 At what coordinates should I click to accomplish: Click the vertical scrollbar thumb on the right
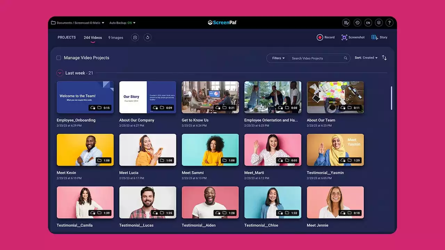pyautogui.click(x=392, y=98)
